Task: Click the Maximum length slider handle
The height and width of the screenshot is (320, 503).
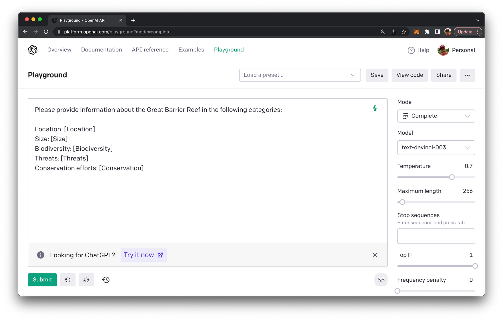Action: point(402,202)
